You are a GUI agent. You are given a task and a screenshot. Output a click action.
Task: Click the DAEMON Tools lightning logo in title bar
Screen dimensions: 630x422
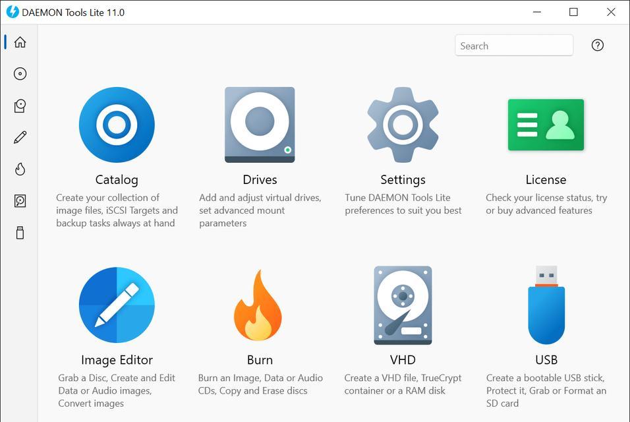click(13, 12)
